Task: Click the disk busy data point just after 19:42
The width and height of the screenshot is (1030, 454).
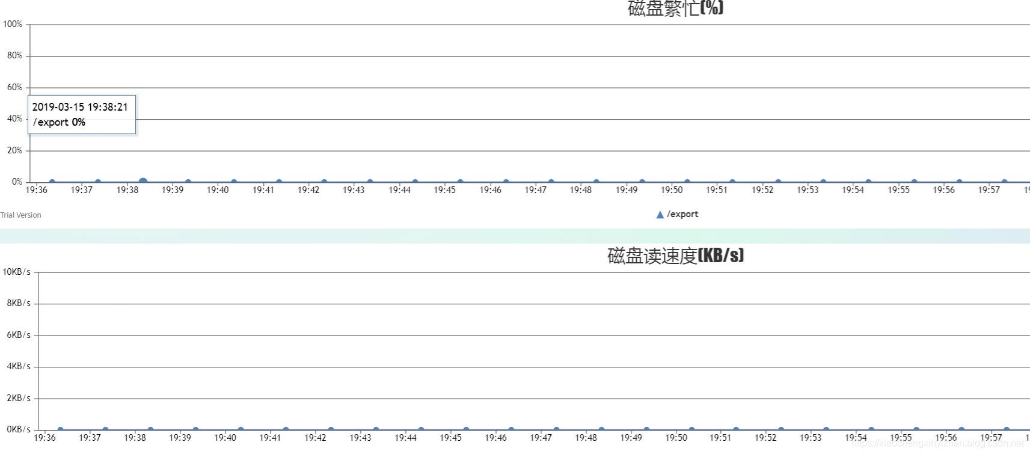Action: click(324, 182)
